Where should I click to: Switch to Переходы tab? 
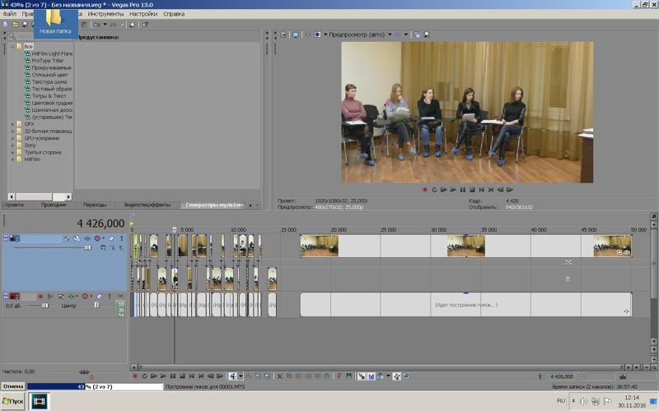(95, 205)
